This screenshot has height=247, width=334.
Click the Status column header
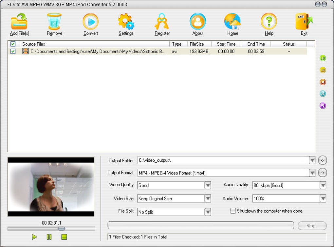tap(288, 44)
